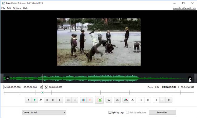Click the right arrow on waveform
Viewport: 197px width, 118px height.
(x=190, y=78)
